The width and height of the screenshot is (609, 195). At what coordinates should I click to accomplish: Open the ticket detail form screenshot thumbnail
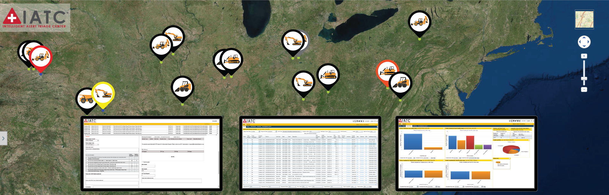click(x=151, y=154)
